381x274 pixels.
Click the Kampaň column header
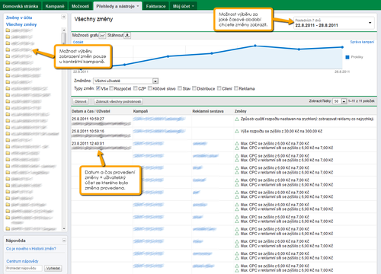click(140, 111)
